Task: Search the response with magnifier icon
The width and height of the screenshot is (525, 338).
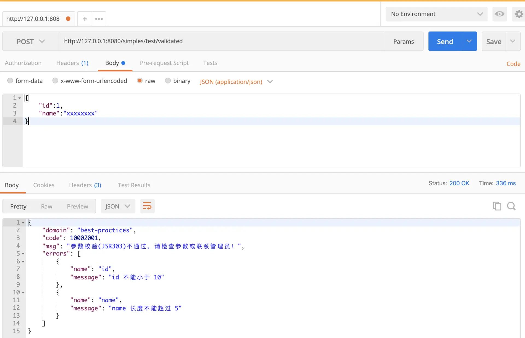Action: (511, 206)
